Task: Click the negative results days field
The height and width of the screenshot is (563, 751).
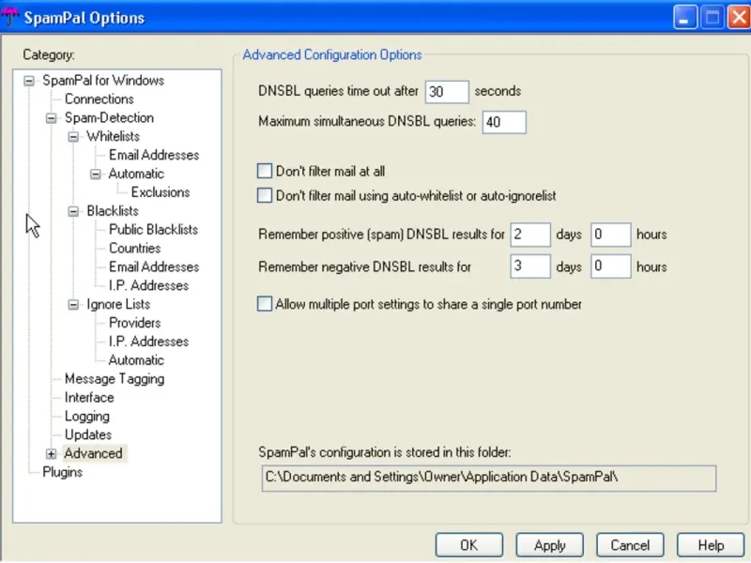Action: click(530, 266)
